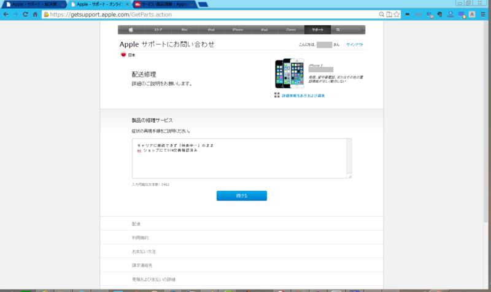This screenshot has height=292, width=491.
Task: Click the HH extension icon
Action: [x=418, y=14]
